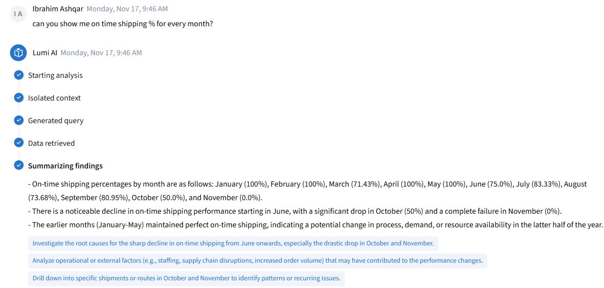
Task: Show the Data retrieved step details
Action: (x=51, y=143)
